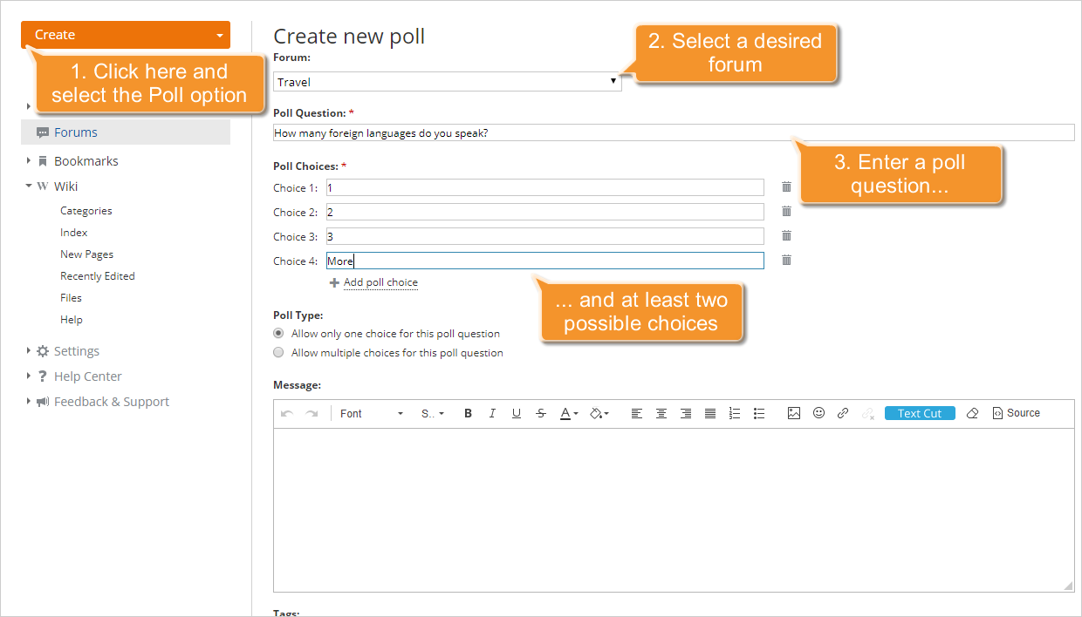This screenshot has width=1082, height=617.
Task: Switch to Source view in the editor
Action: [x=1016, y=412]
